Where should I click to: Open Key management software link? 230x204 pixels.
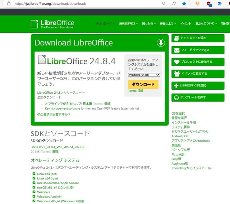(62, 108)
